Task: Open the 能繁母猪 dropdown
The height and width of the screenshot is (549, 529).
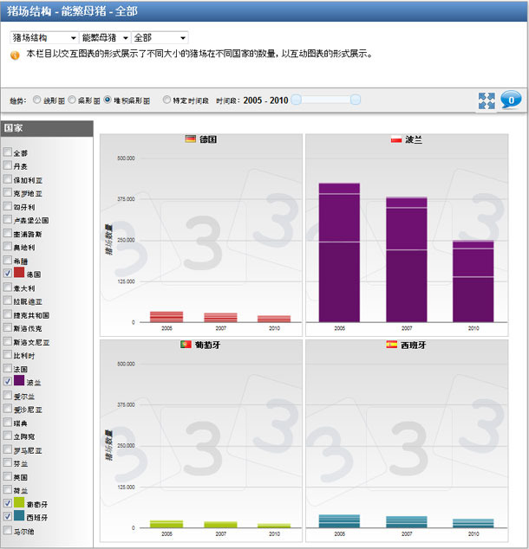Action: tap(104, 38)
